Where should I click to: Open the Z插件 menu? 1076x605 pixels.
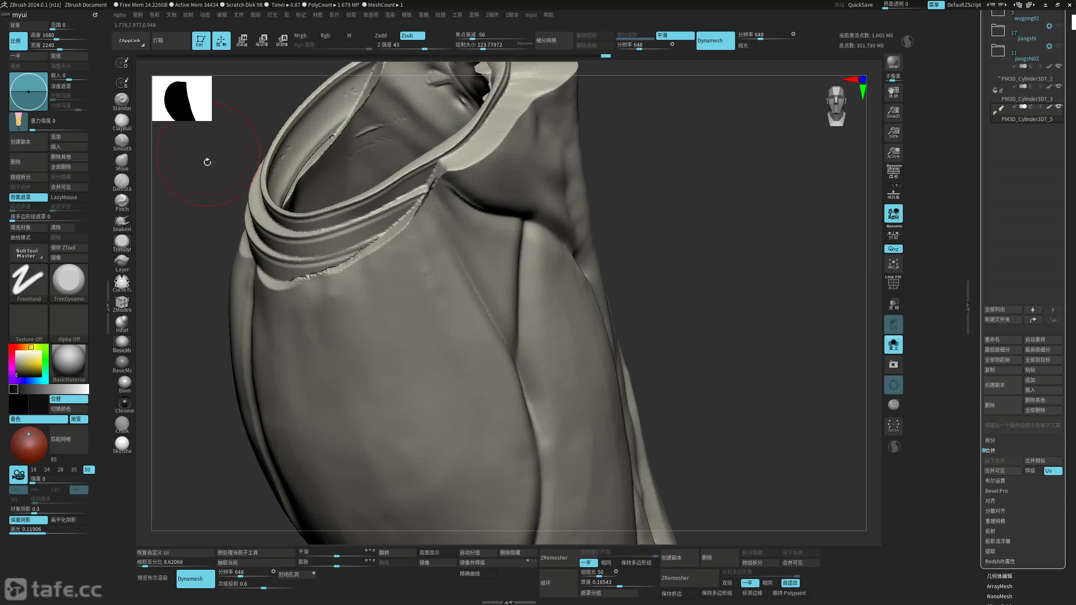pos(492,15)
